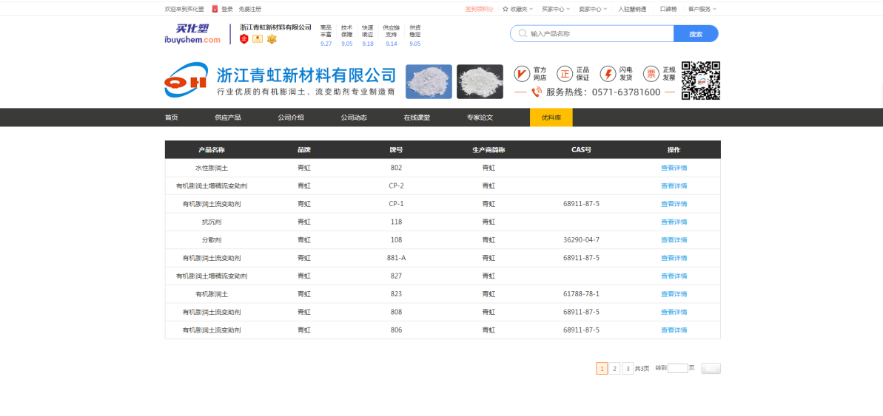The image size is (883, 416).
Task: Click the page number jump input
Action: click(x=677, y=368)
